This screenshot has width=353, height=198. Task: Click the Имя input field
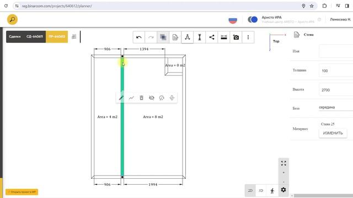click(x=336, y=51)
